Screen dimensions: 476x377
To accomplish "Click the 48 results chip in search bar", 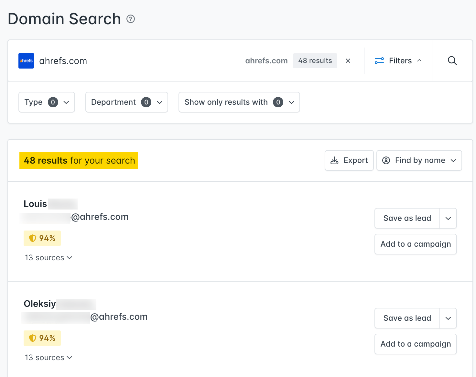I will [x=315, y=60].
